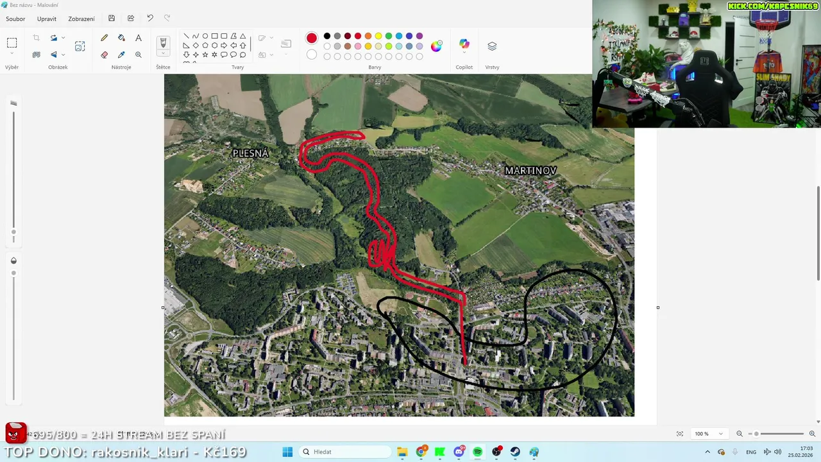Pick the right arrow shape

click(224, 46)
